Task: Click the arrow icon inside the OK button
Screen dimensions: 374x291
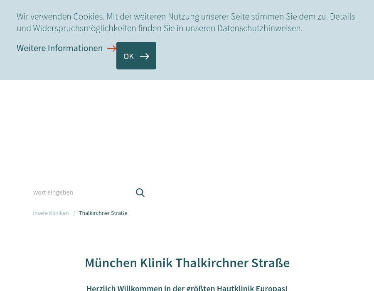Action: (144, 56)
